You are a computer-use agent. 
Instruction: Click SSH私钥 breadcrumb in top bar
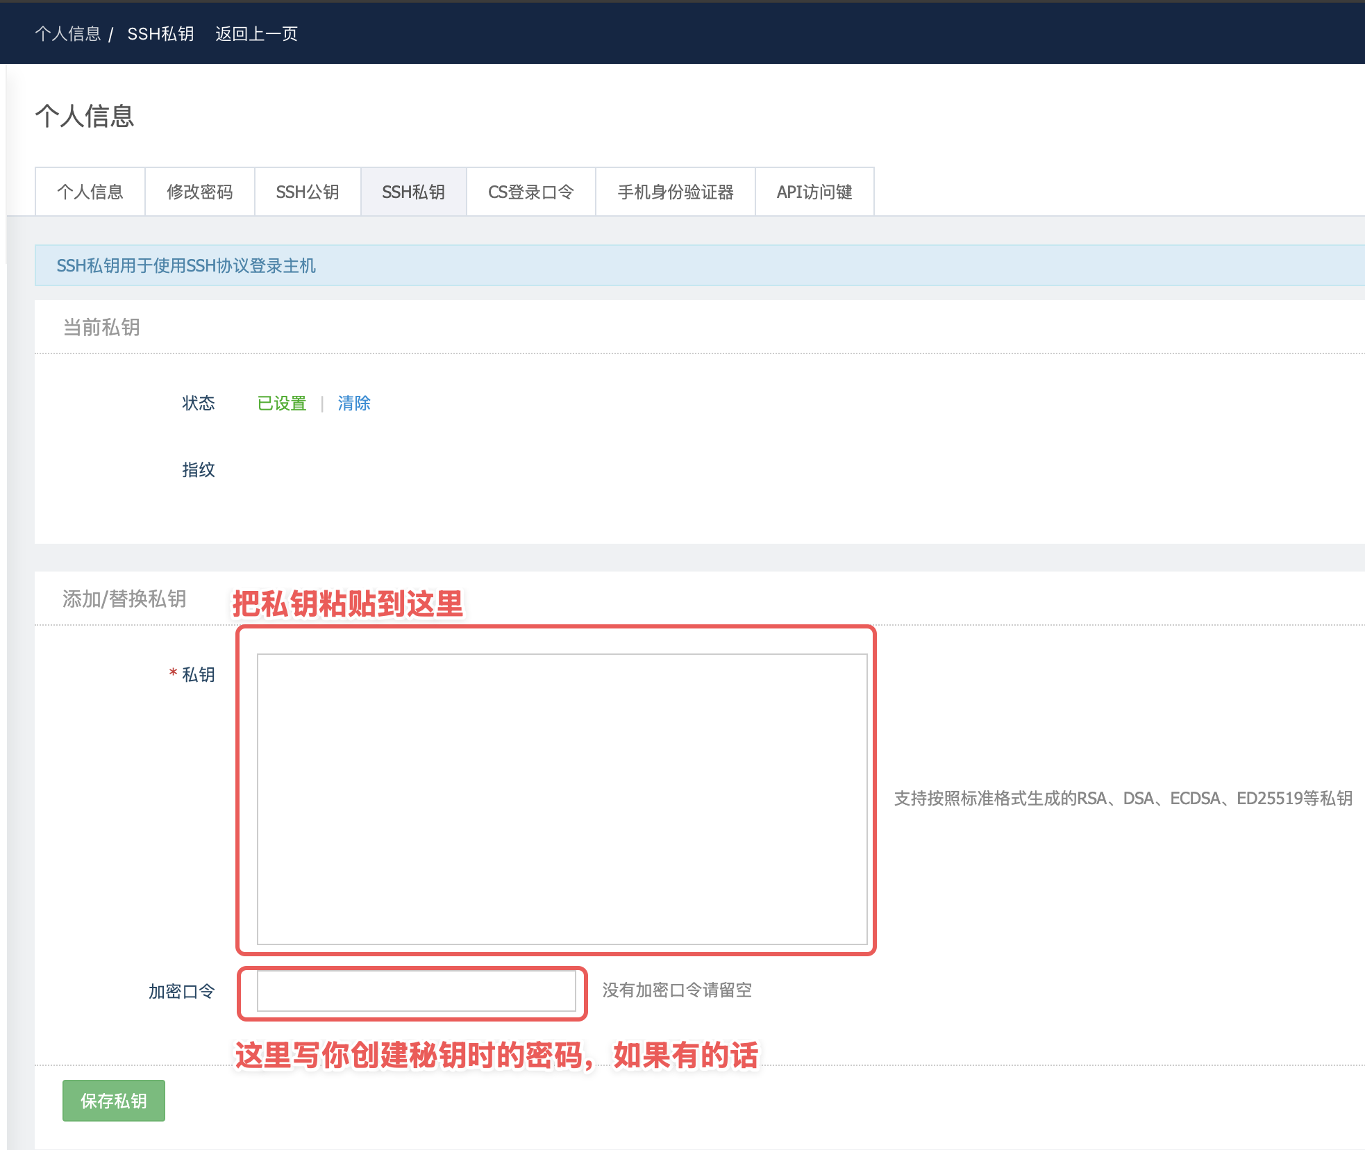point(160,33)
